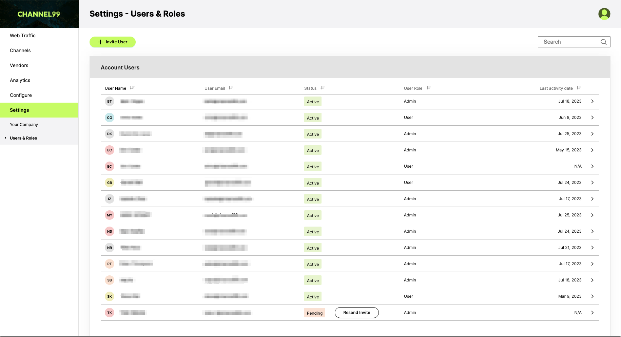Click Admin role in PT row
Screen dimensions: 621x337
coord(410,264)
